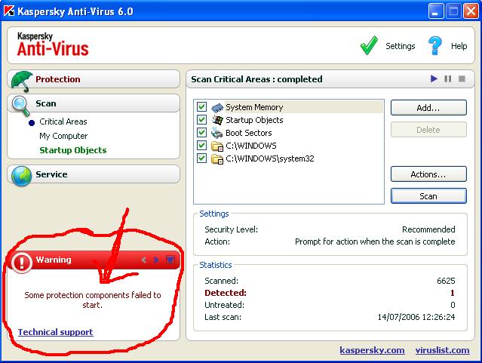Click the Recommended security level value
The width and height of the screenshot is (482, 363).
(x=428, y=229)
